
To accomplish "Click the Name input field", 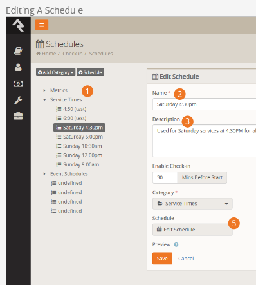I will click(205, 104).
